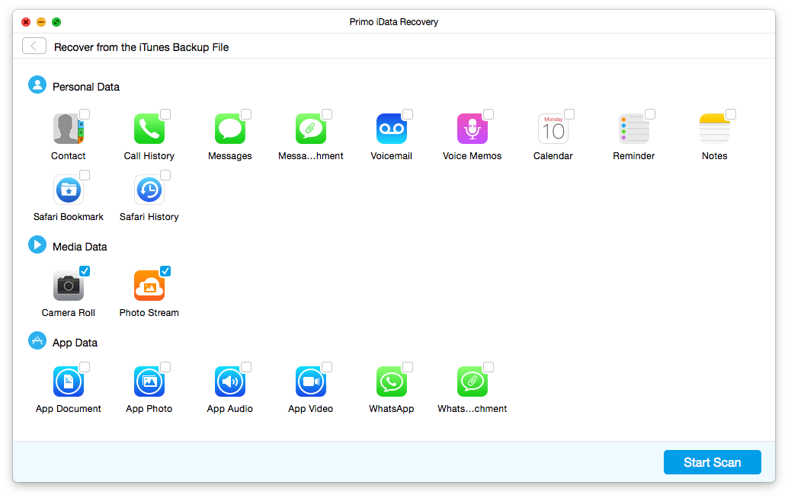Uncheck the Photo Stream checkbox
The width and height of the screenshot is (788, 498).
click(165, 271)
